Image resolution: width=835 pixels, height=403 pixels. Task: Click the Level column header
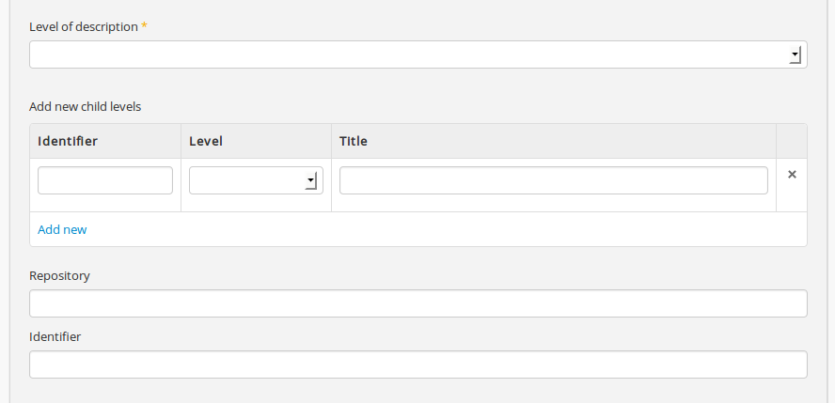pos(206,141)
